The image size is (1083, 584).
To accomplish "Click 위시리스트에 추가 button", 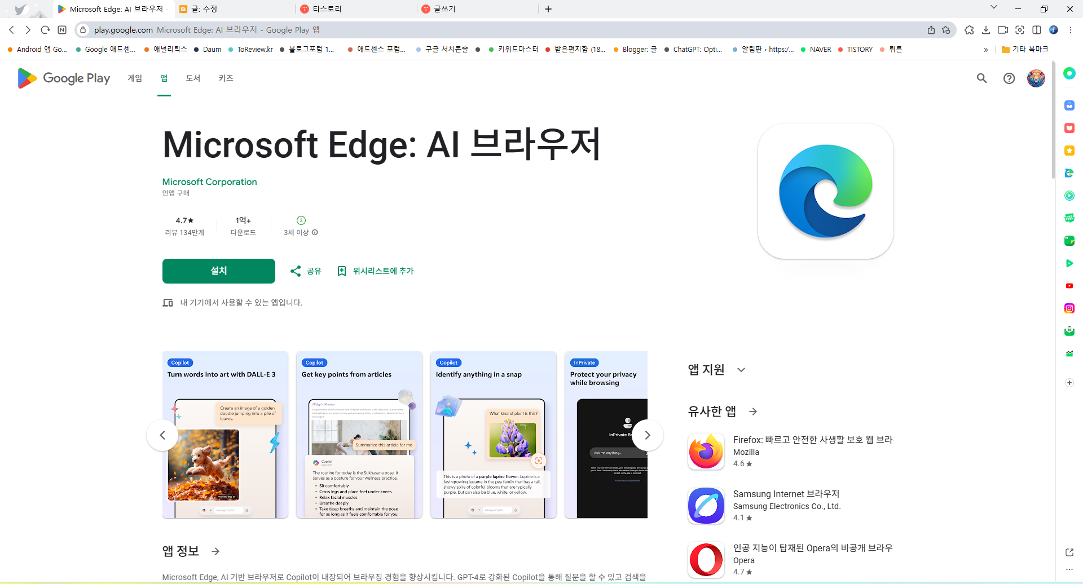I will tap(376, 271).
